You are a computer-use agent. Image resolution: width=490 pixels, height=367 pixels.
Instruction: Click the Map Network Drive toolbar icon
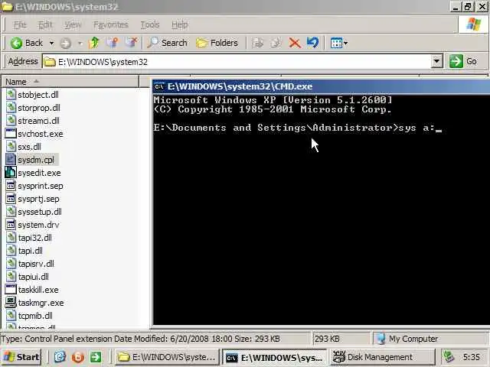coord(113,43)
